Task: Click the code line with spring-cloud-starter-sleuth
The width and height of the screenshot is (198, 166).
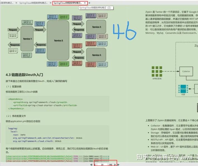Action: click(x=45, y=105)
